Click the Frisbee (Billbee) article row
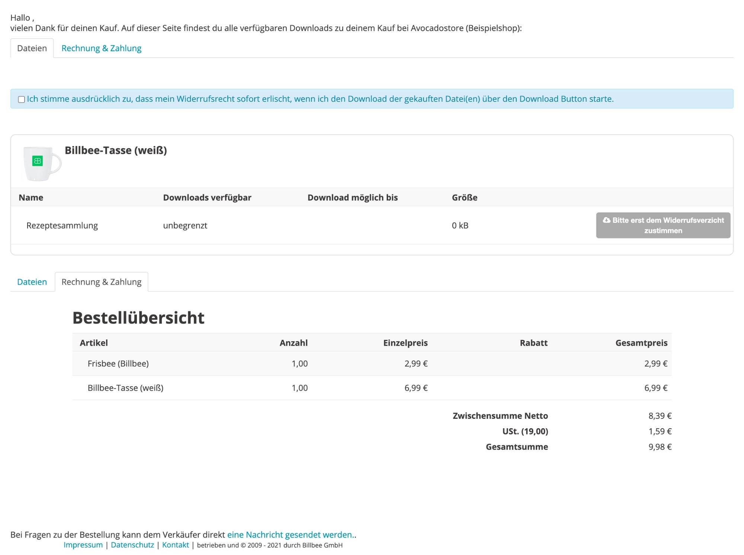 [372, 363]
